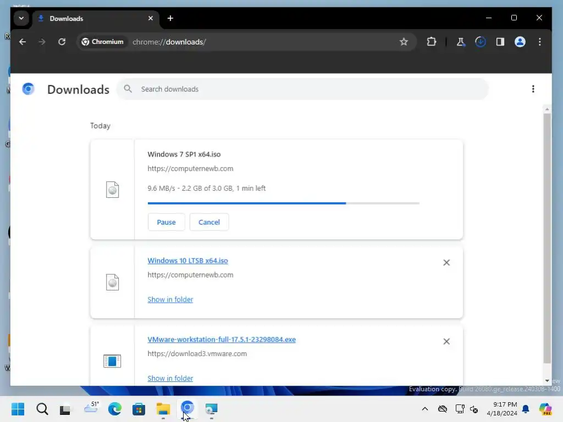Click the muted volume tray icon
This screenshot has height=422, width=563.
[474, 409]
